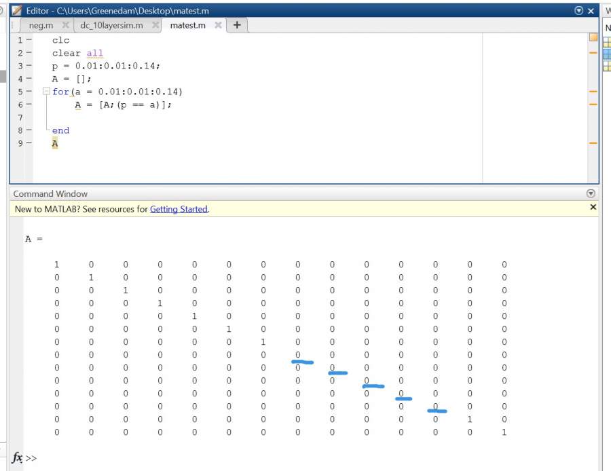The width and height of the screenshot is (611, 471).
Task: Click the 'A =' output label
Action: tap(34, 239)
